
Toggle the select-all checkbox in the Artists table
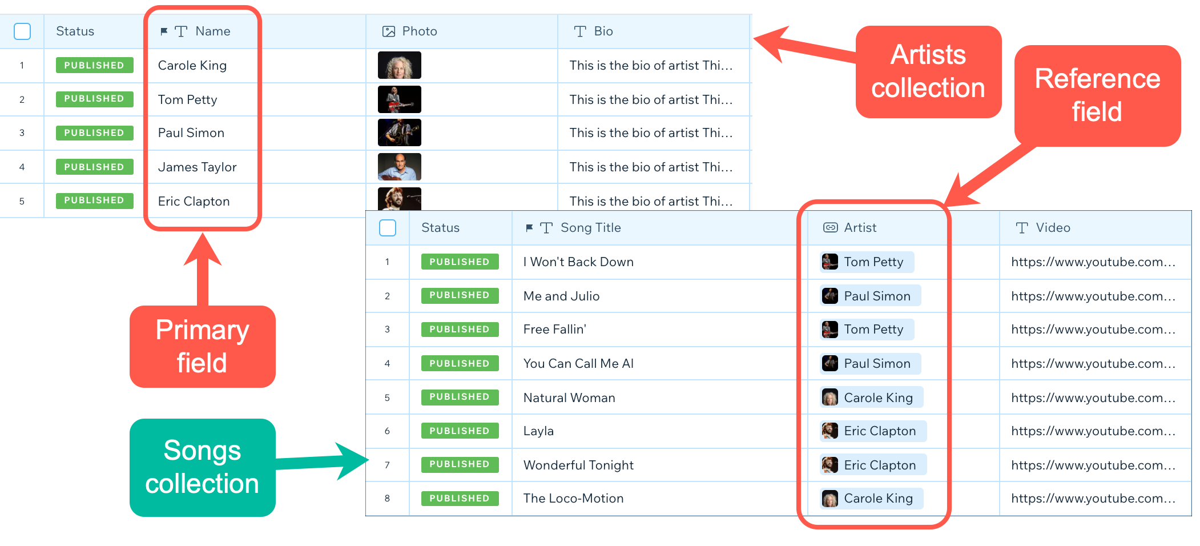tap(22, 31)
